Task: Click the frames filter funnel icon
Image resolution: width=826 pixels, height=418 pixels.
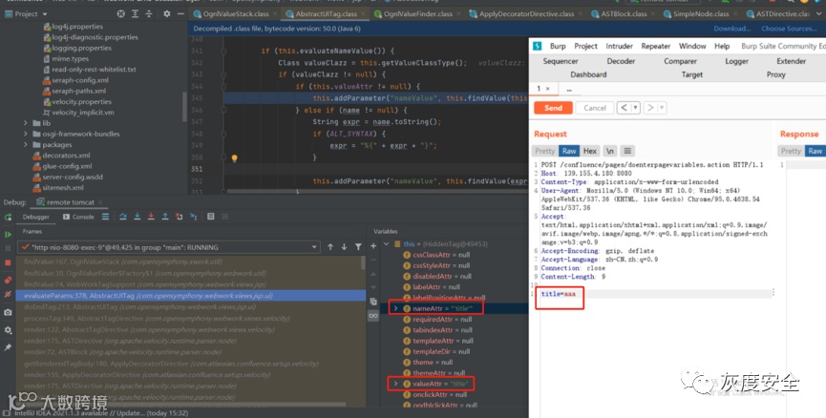Action: point(358,247)
